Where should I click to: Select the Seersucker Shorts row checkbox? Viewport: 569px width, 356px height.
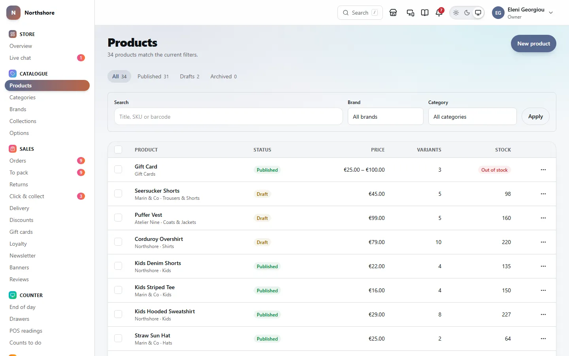coord(118,194)
